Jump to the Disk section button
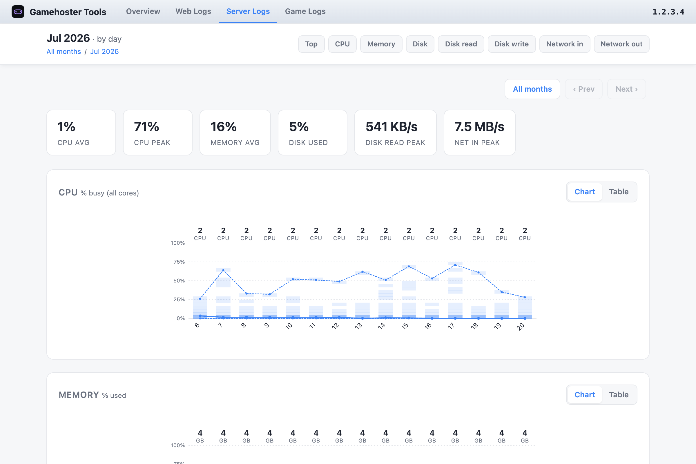Image resolution: width=696 pixels, height=464 pixels. [420, 44]
